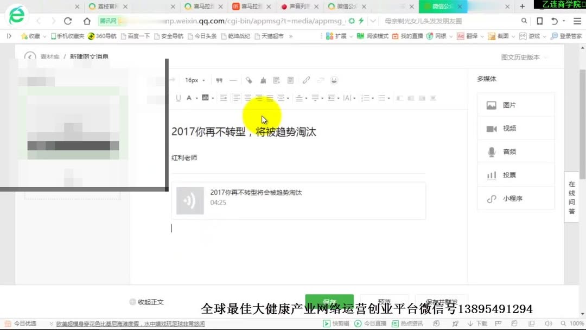The image size is (586, 330).
Task: Open the line spacing dropdown menu
Action: click(315, 98)
